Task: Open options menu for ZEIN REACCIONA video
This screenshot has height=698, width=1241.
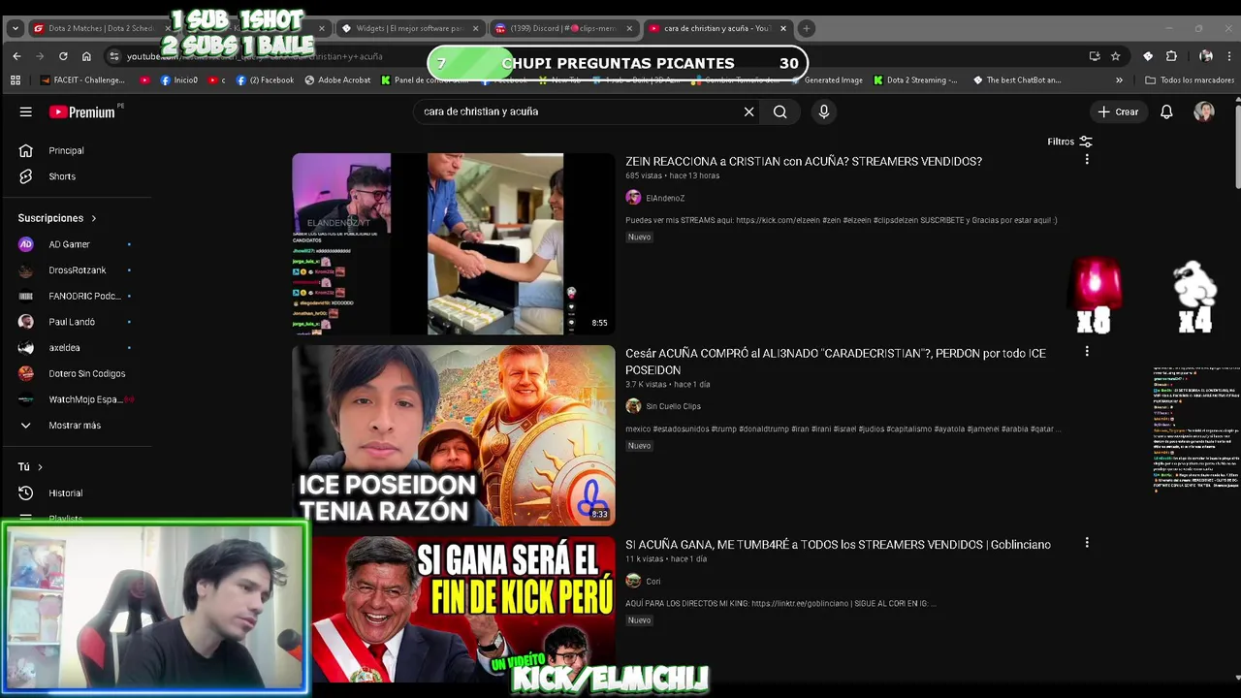Action: (x=1087, y=159)
